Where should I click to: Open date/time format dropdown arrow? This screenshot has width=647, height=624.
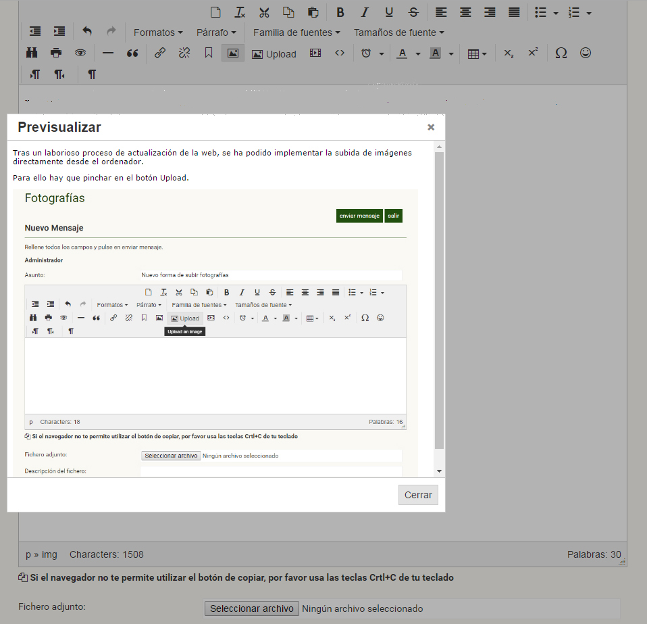pyautogui.click(x=382, y=53)
